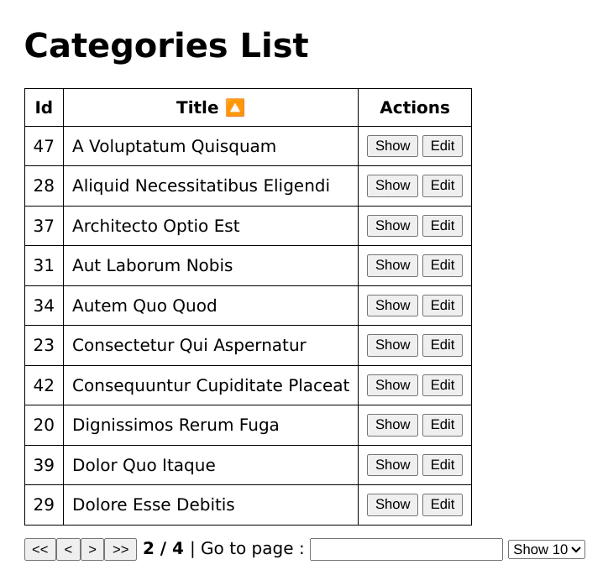Show Aut Laborum Nobis category
608x570 pixels.
tap(392, 265)
